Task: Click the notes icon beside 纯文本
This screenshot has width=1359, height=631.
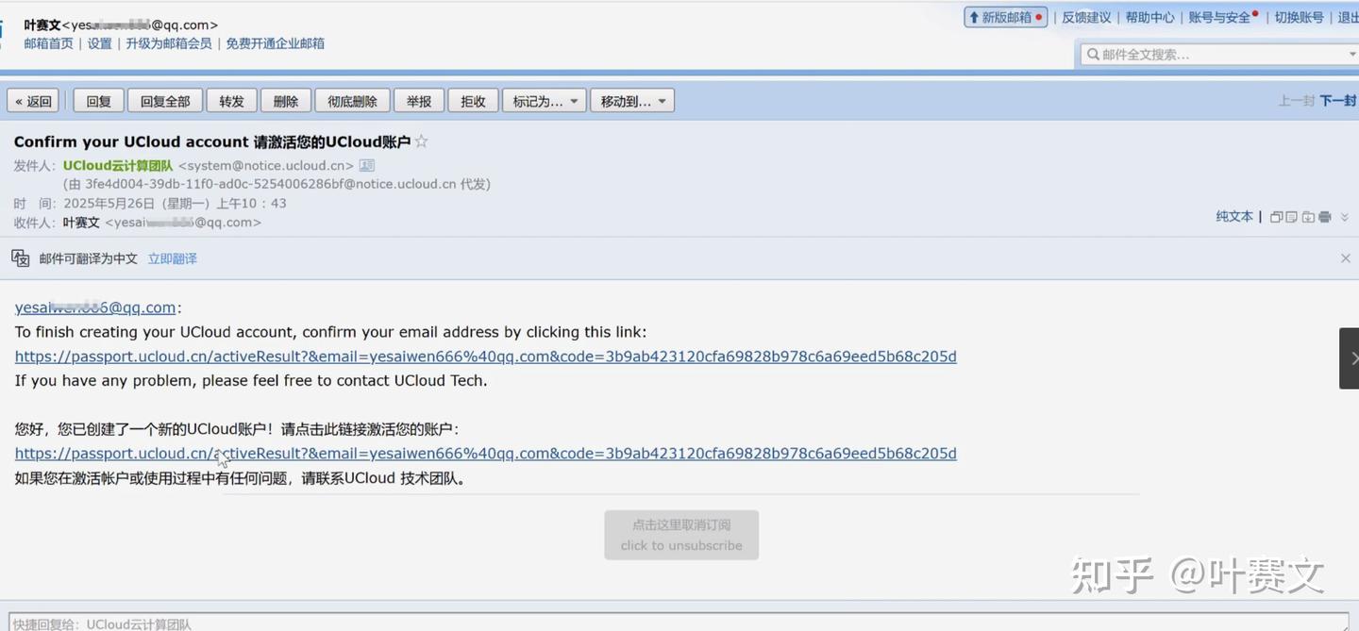Action: 1292,217
